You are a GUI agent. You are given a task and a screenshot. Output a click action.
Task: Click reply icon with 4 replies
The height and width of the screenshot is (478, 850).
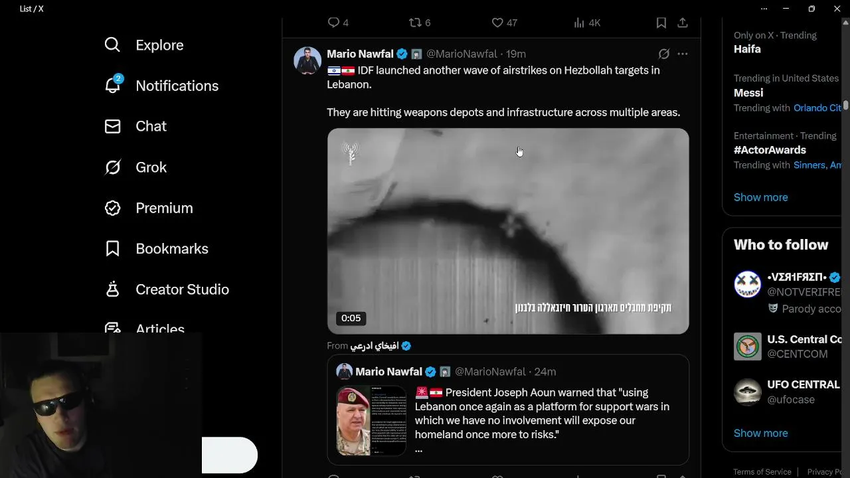[333, 23]
